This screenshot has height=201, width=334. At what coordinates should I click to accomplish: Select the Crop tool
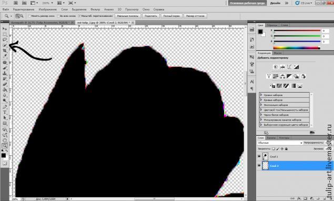(x=5, y=51)
